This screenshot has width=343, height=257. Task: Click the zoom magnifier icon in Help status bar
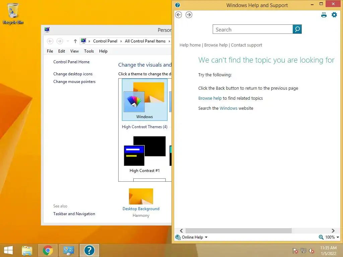click(x=321, y=237)
